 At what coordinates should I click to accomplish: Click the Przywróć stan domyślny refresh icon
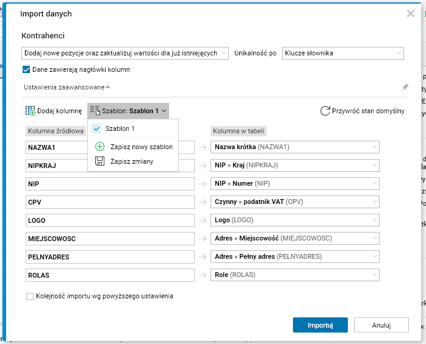coord(325,111)
